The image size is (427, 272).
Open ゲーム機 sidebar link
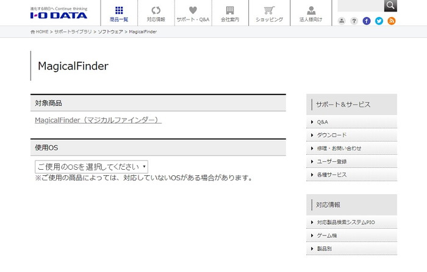coord(351,235)
